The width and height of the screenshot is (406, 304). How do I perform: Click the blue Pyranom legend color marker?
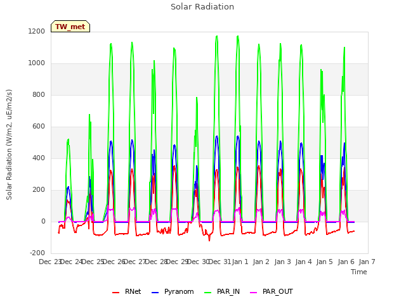coord(155,293)
